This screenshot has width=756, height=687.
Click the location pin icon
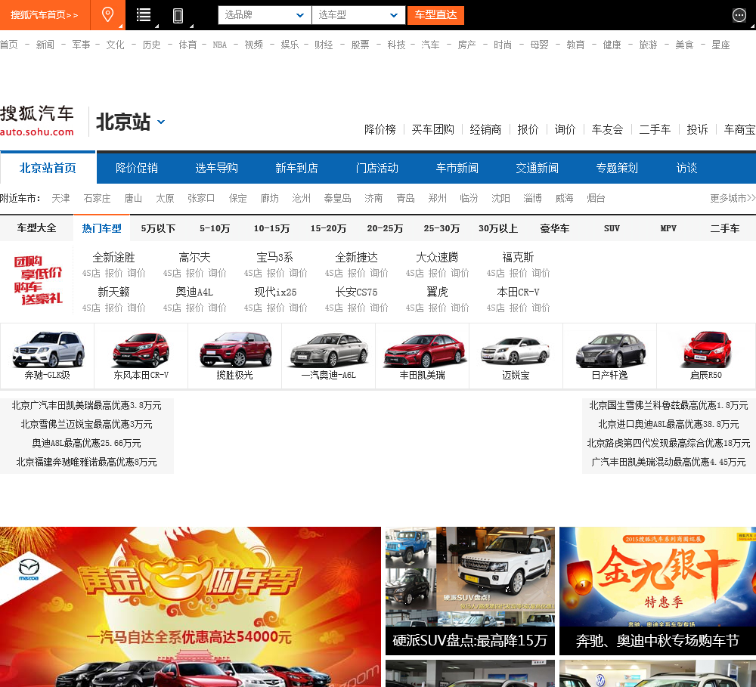click(x=107, y=14)
